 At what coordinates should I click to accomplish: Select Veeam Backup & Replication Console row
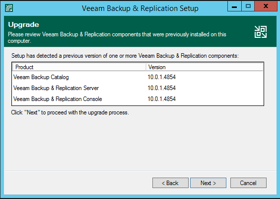138,99
